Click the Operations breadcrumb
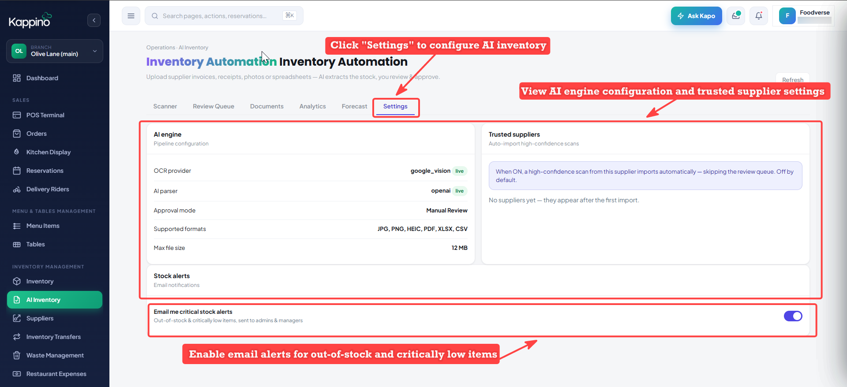 [x=161, y=48]
